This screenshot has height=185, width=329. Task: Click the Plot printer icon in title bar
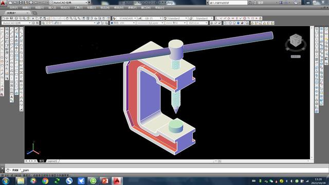click(31, 3)
